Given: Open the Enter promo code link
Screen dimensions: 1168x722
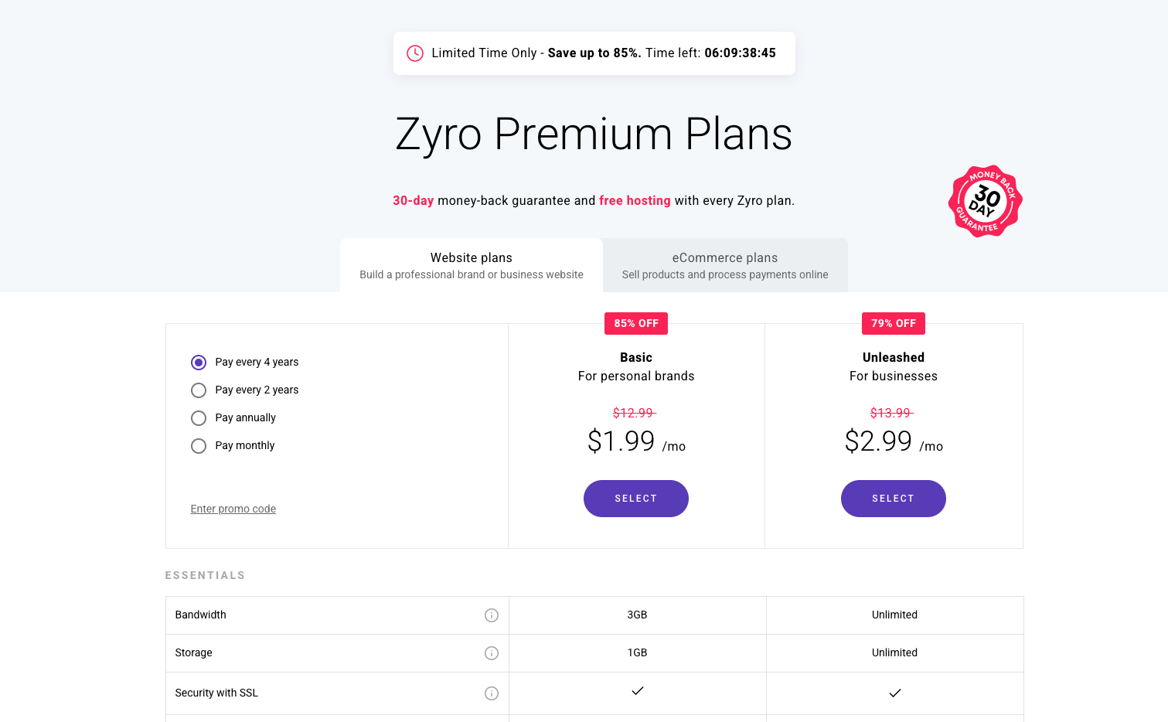Looking at the screenshot, I should click(233, 509).
